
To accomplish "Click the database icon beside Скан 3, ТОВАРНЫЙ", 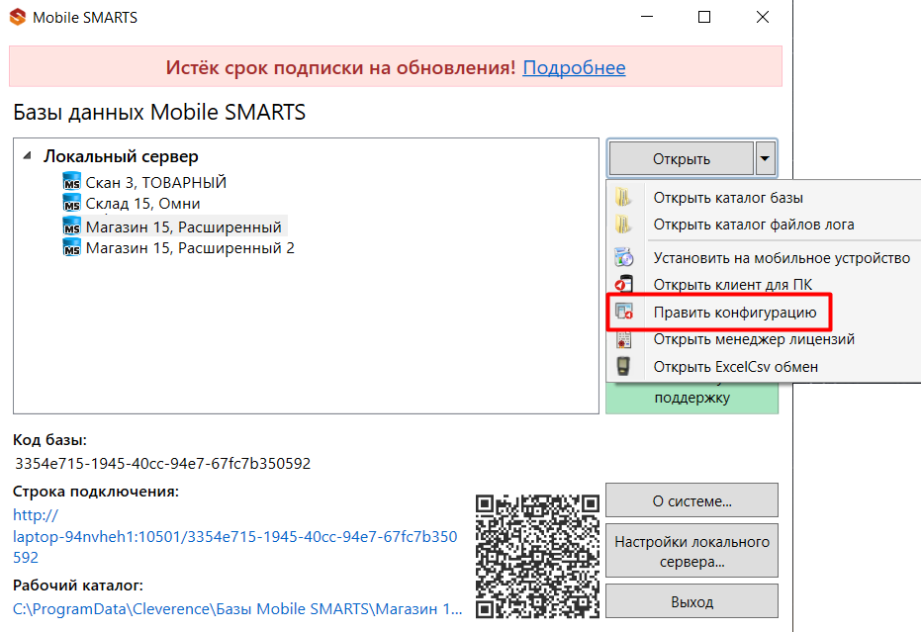I will point(71,182).
